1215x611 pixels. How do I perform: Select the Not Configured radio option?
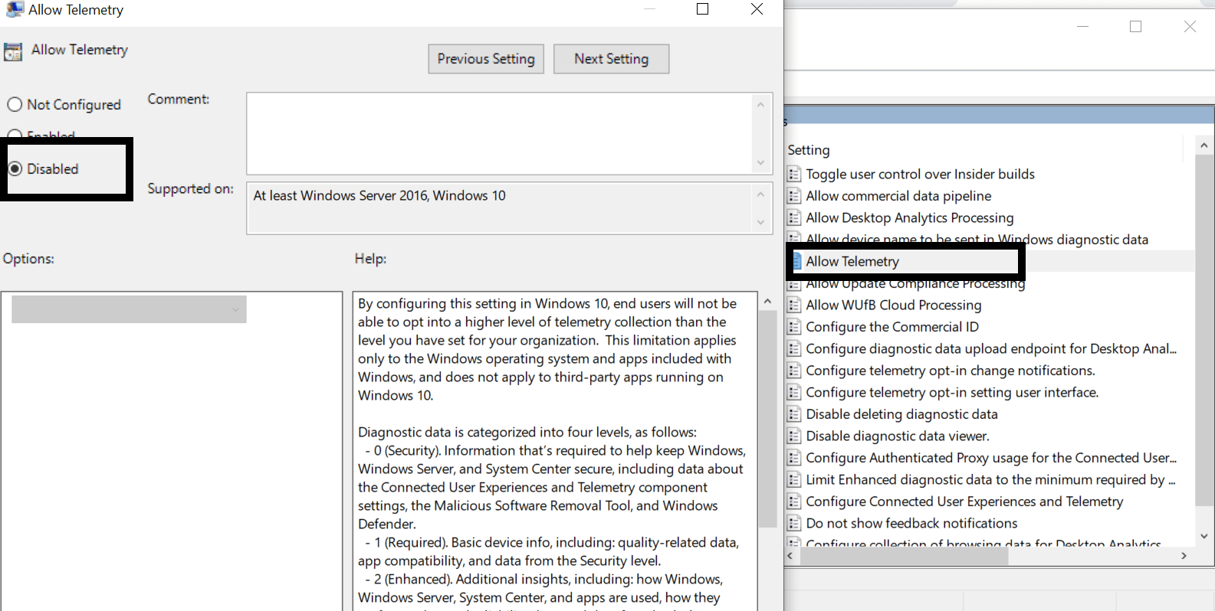[64, 105]
